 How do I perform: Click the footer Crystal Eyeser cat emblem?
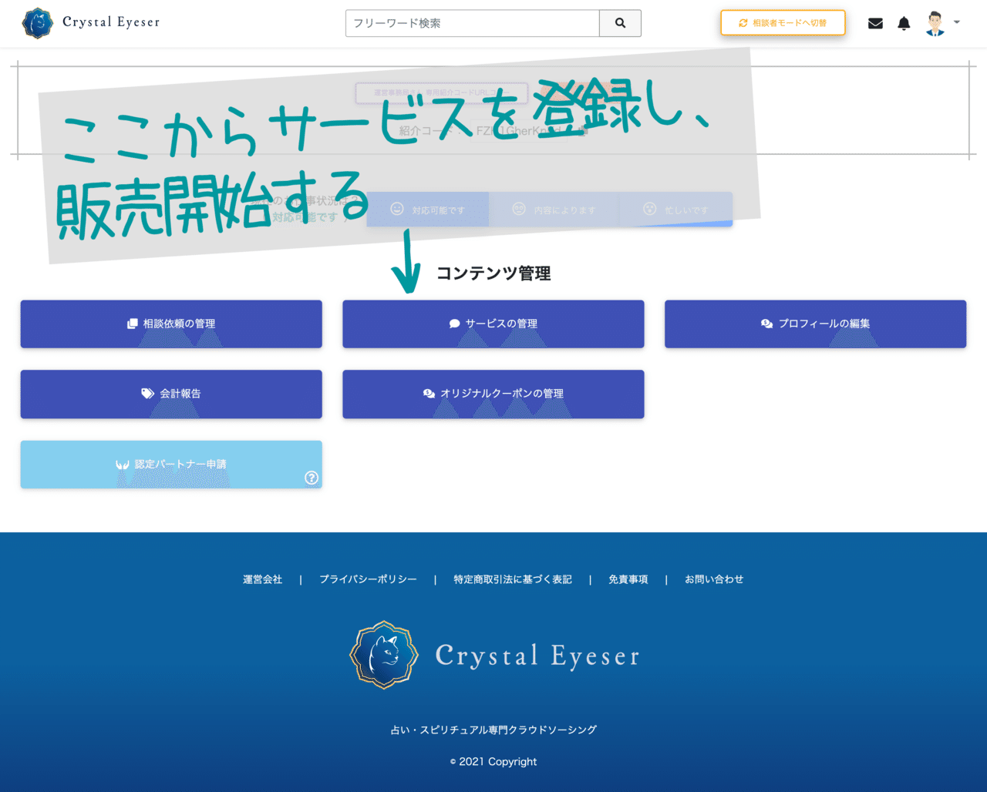point(384,655)
